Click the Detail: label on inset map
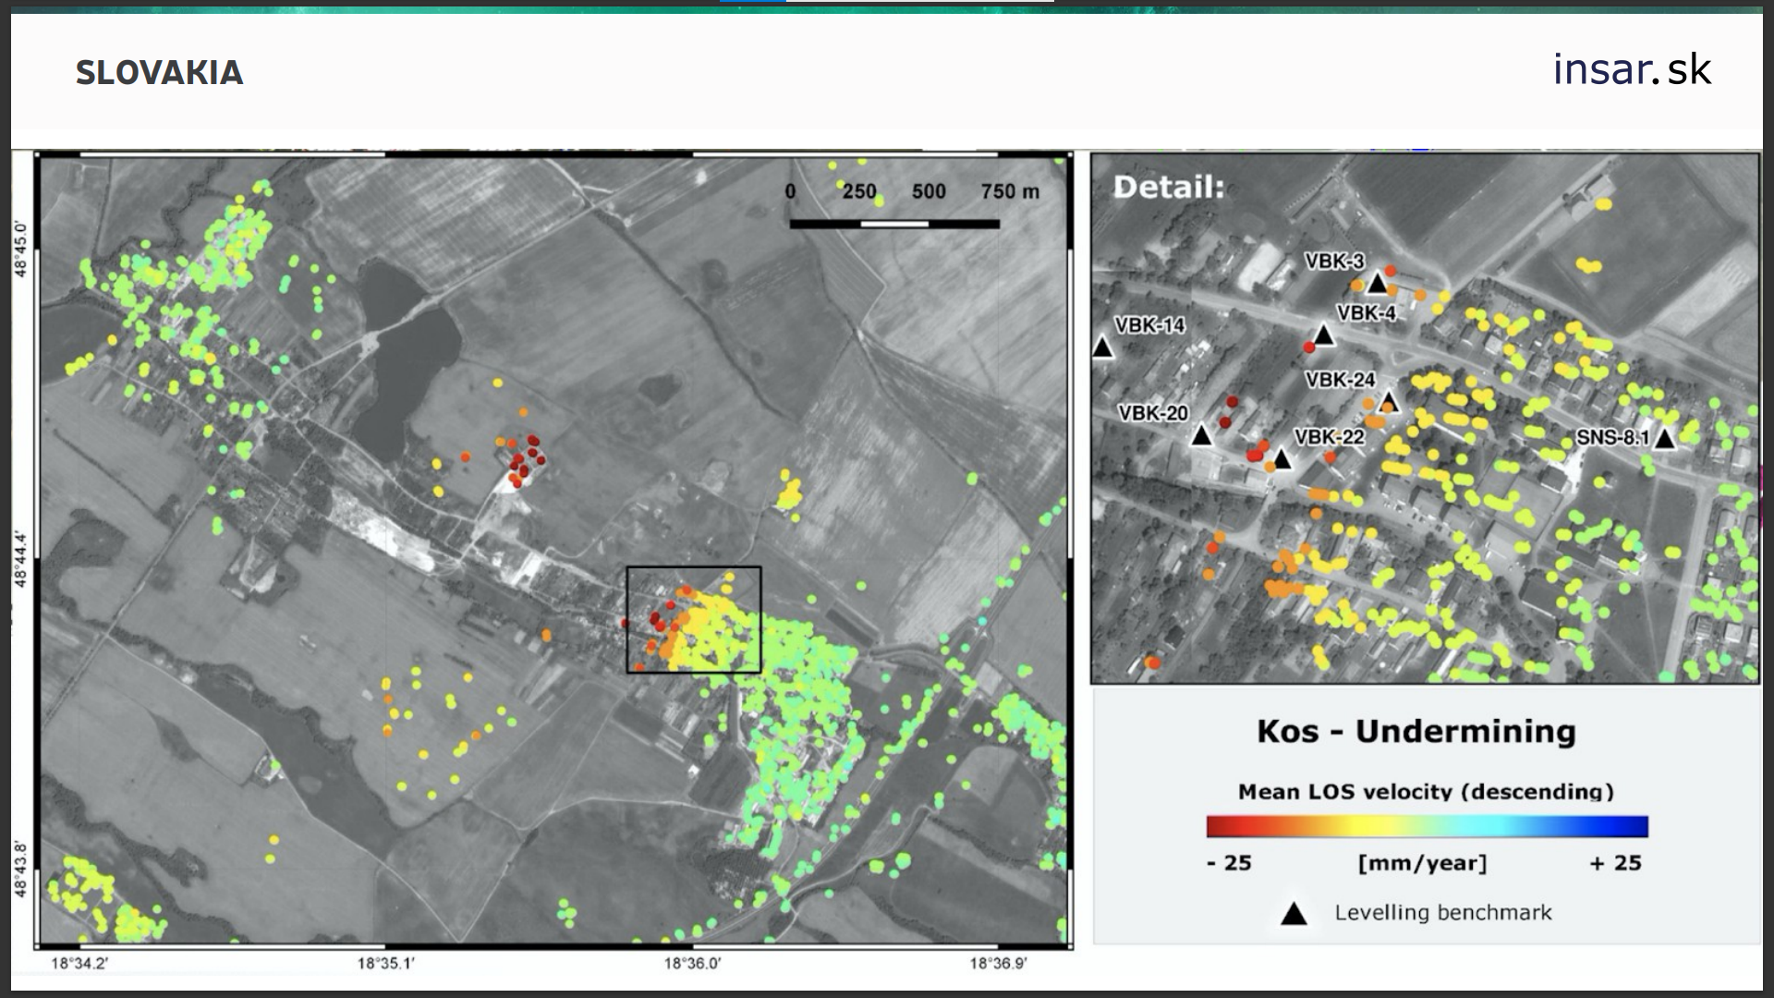Screen dimensions: 1774x998 pos(1169,188)
